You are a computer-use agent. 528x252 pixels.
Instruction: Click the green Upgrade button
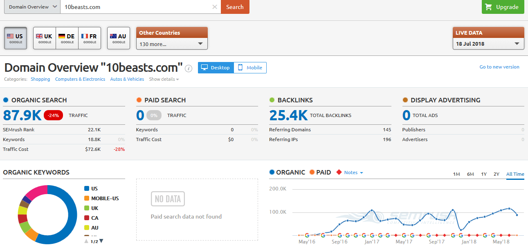[x=503, y=7]
